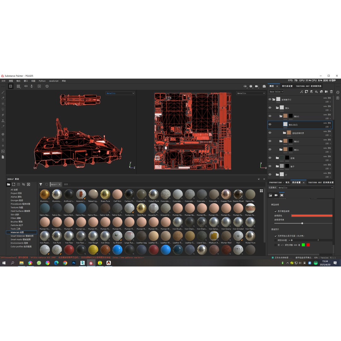The width and height of the screenshot is (341, 341).
Task: Select the Polygon fill tool in left toolbar
Action: coord(3,109)
